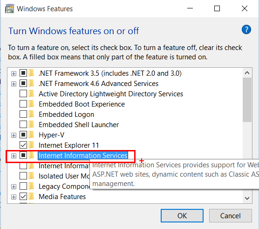Enable Embedded Shell Launcher checkbox
The image size is (259, 229).
[23, 124]
